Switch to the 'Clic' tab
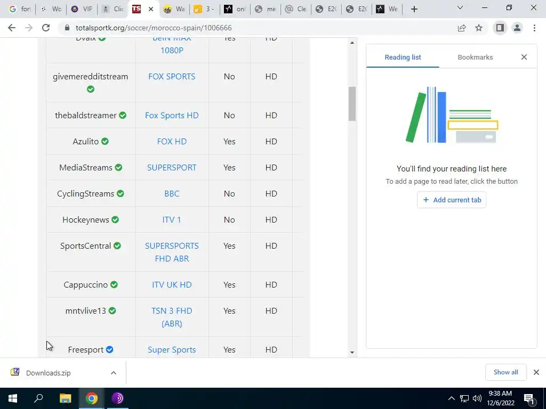 pos(113,10)
